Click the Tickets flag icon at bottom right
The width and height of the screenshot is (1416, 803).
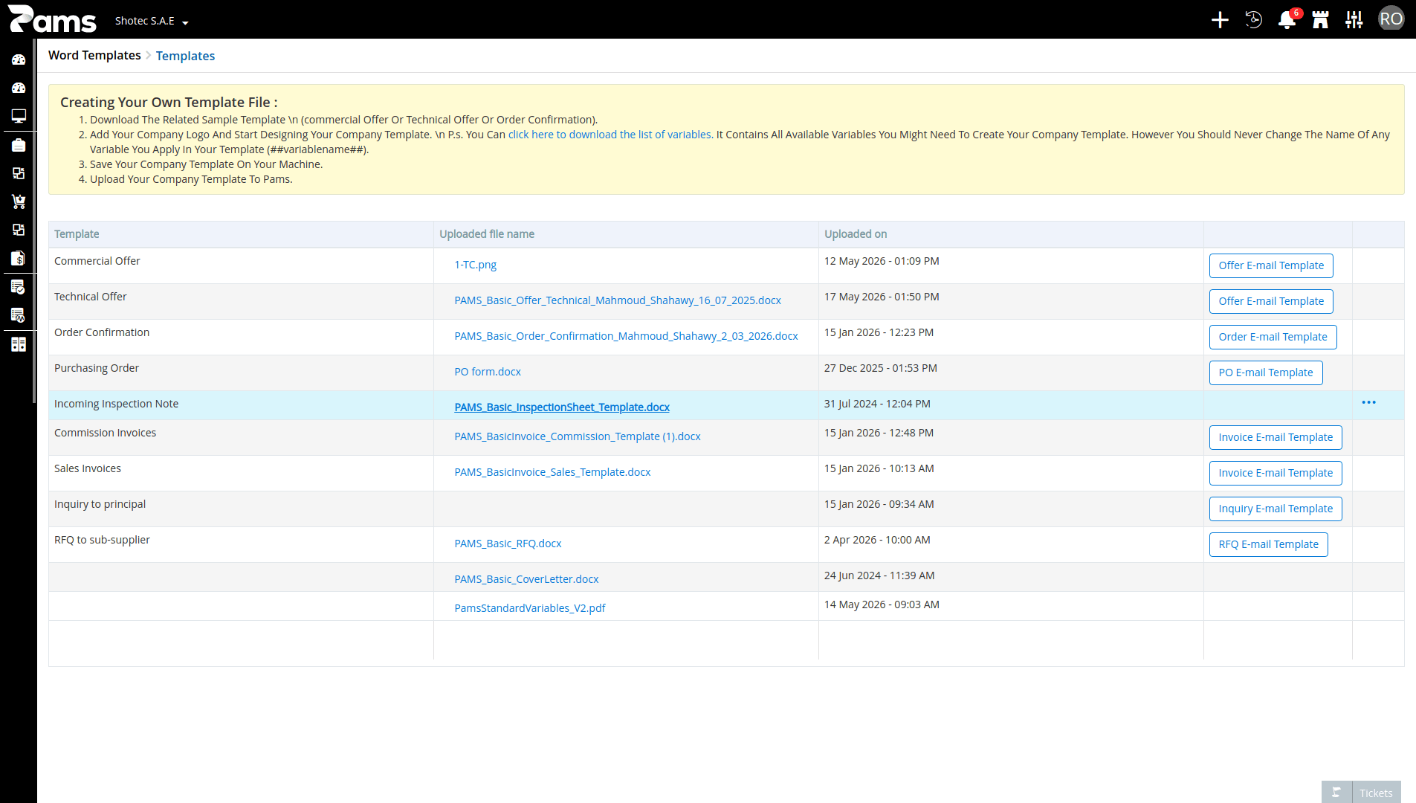(1336, 793)
